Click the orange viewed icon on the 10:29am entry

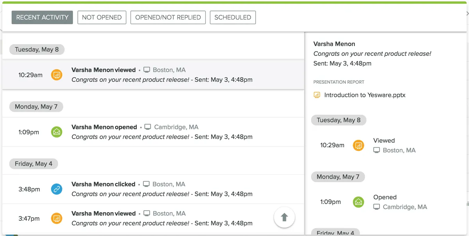[57, 74]
